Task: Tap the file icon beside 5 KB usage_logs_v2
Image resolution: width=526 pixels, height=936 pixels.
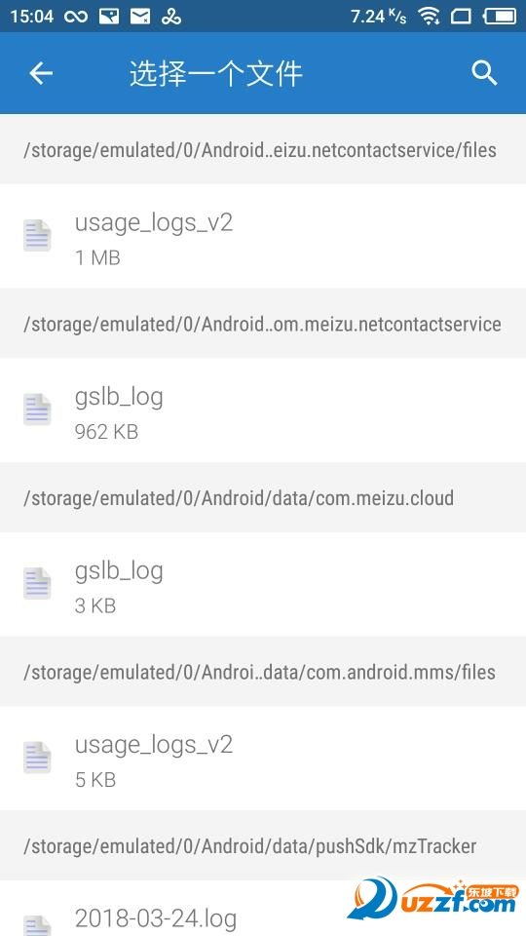Action: click(37, 759)
